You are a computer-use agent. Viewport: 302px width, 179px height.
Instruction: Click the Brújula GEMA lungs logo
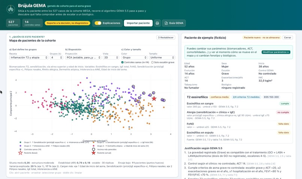point(10,9)
